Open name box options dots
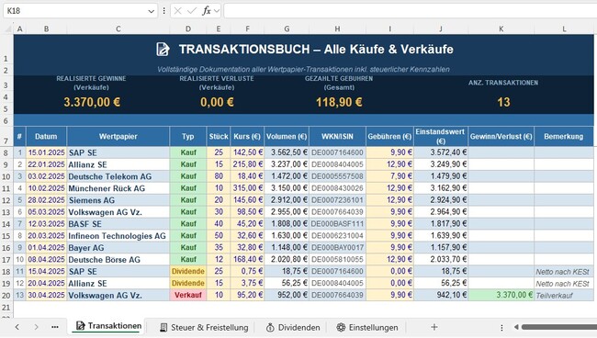Screen dimensions: 597x338 [x=164, y=11]
